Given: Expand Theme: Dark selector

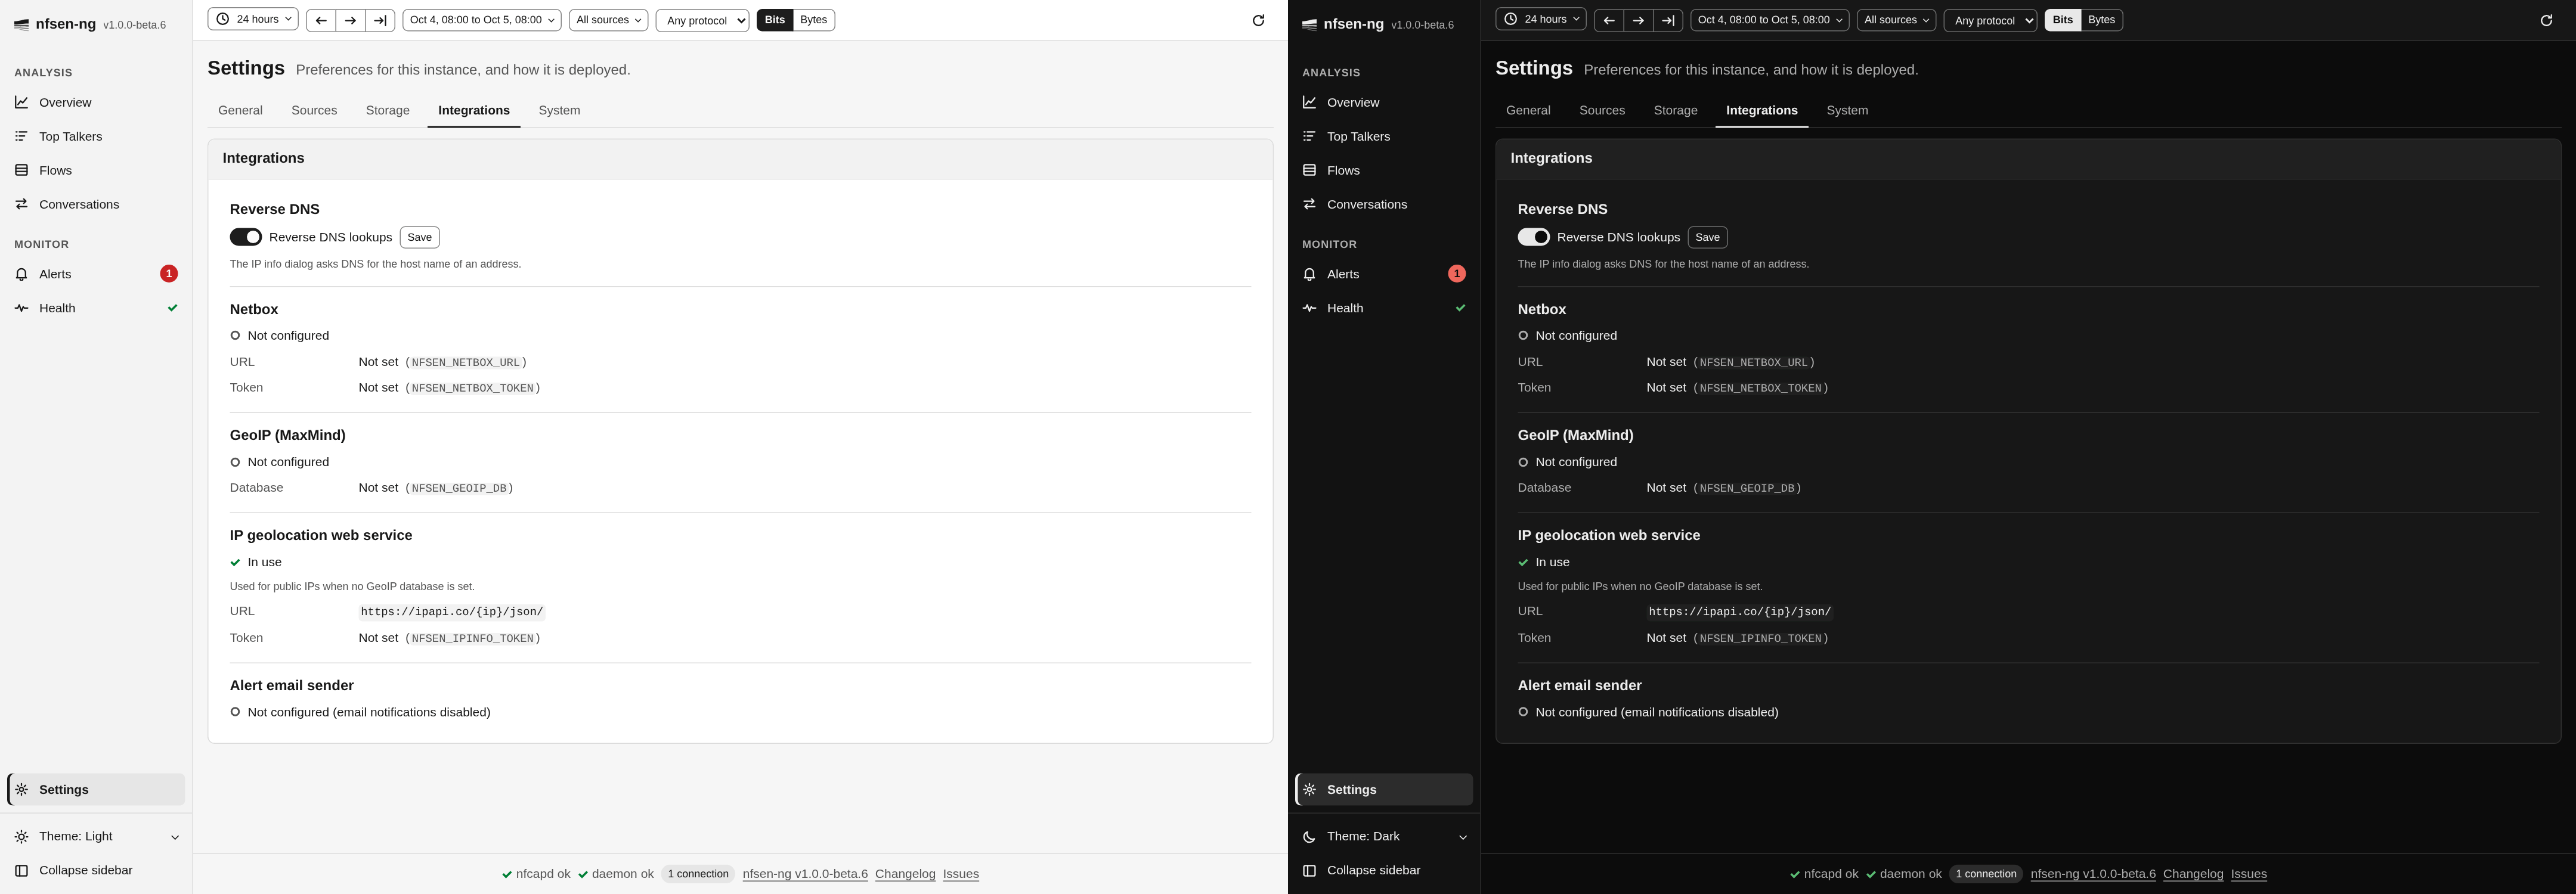Looking at the screenshot, I should tap(1384, 836).
